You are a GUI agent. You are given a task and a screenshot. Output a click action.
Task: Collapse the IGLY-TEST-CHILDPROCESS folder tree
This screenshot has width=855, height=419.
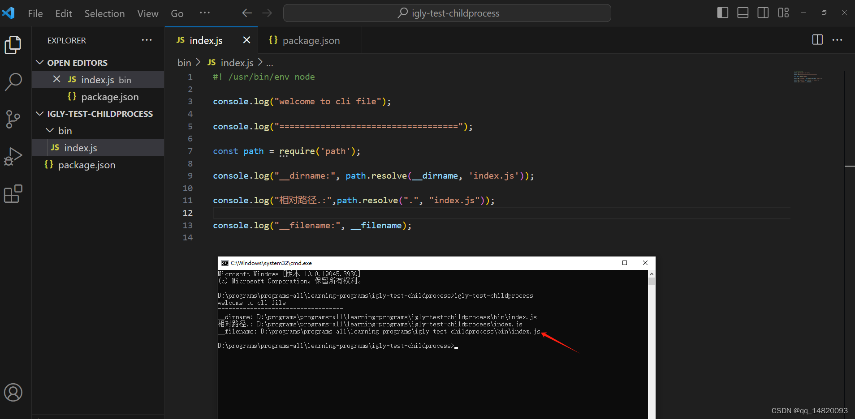pos(40,114)
